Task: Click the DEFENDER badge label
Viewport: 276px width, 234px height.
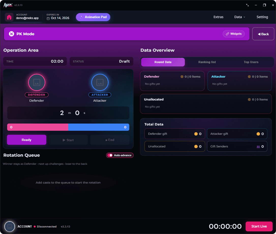Action: (x=37, y=95)
